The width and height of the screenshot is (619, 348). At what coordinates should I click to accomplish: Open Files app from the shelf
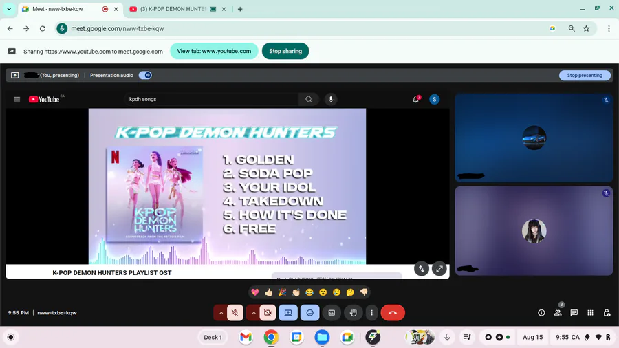point(322,338)
